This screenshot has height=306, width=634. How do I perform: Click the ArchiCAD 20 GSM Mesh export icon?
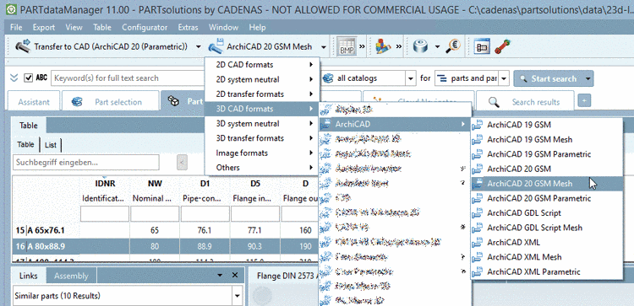(216, 46)
